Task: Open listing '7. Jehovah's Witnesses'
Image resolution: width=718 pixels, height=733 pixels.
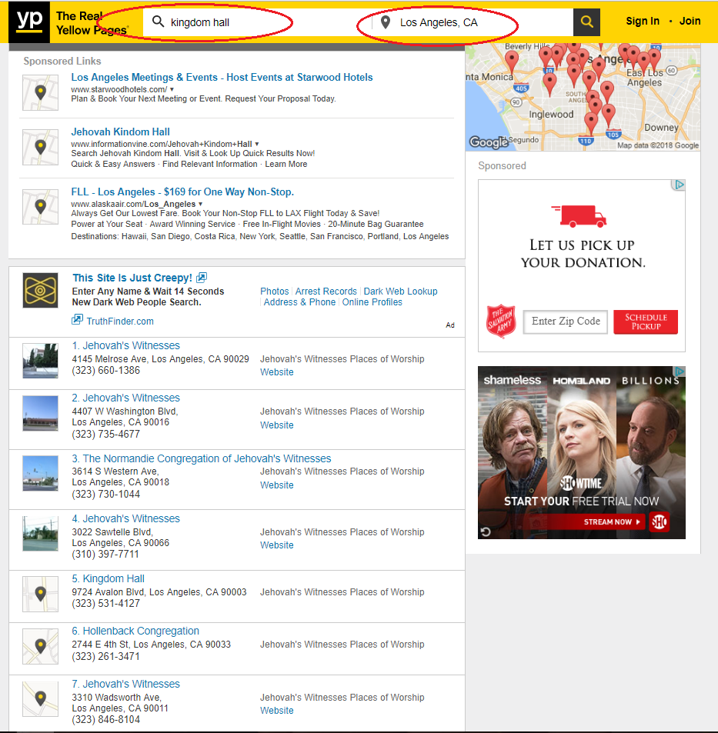Action: pos(126,684)
